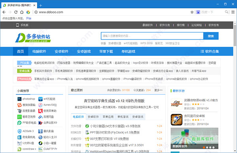
Task: Open the browser hamburger menu
Action: click(x=233, y=12)
